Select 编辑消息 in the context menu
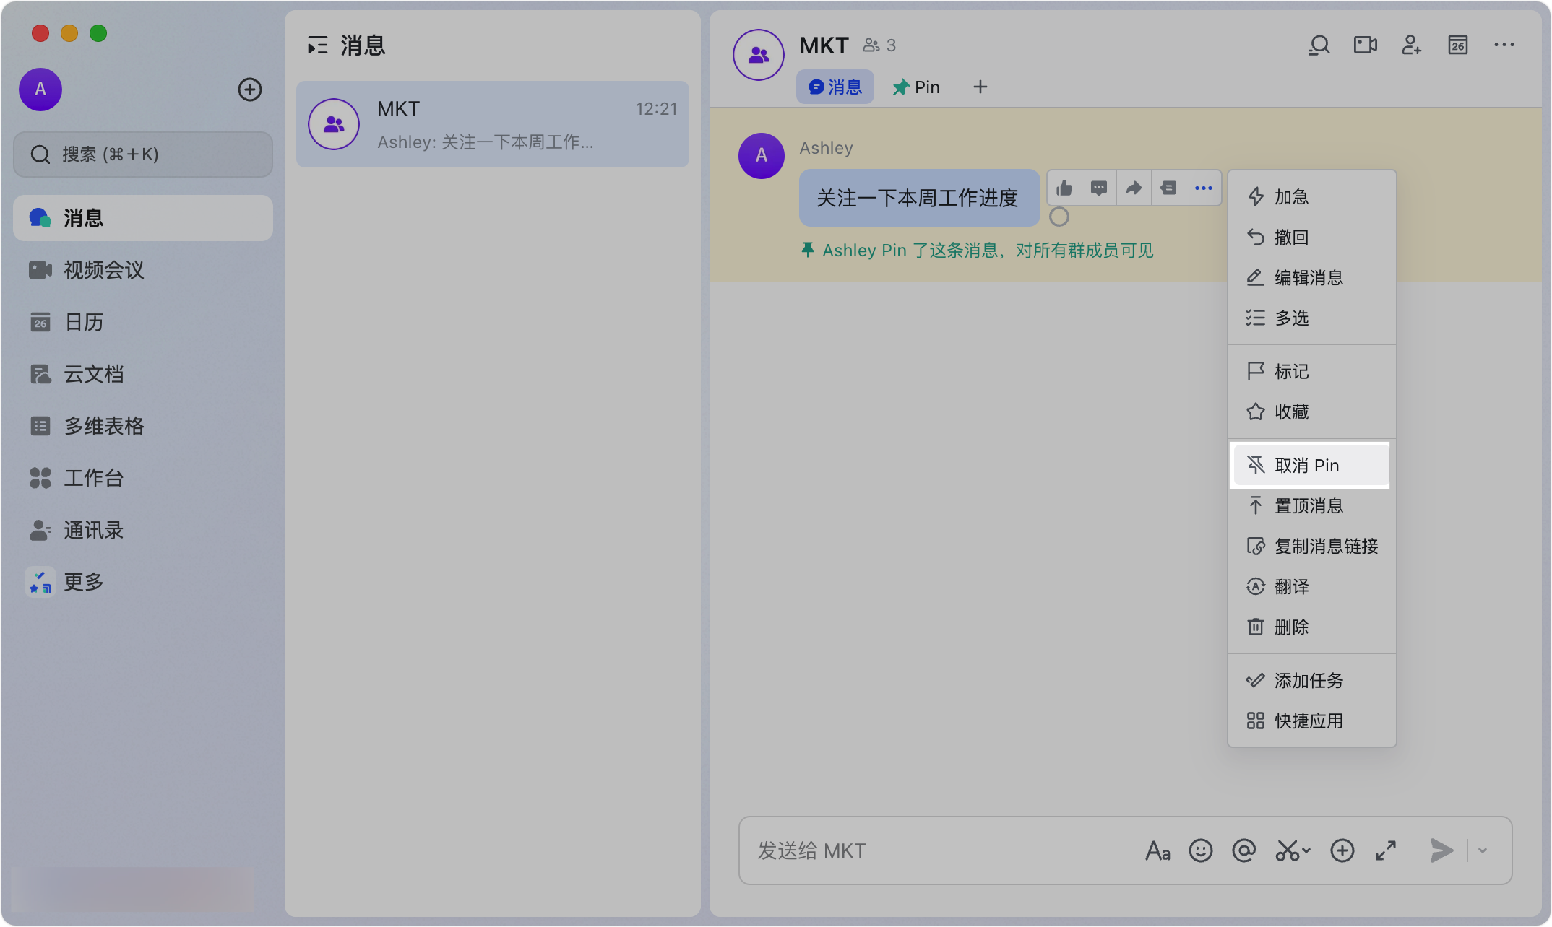The width and height of the screenshot is (1552, 927). click(1312, 278)
